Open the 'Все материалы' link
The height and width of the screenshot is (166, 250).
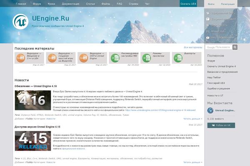click(x=193, y=47)
